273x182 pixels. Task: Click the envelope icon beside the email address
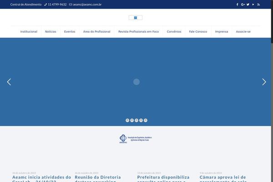point(71,5)
